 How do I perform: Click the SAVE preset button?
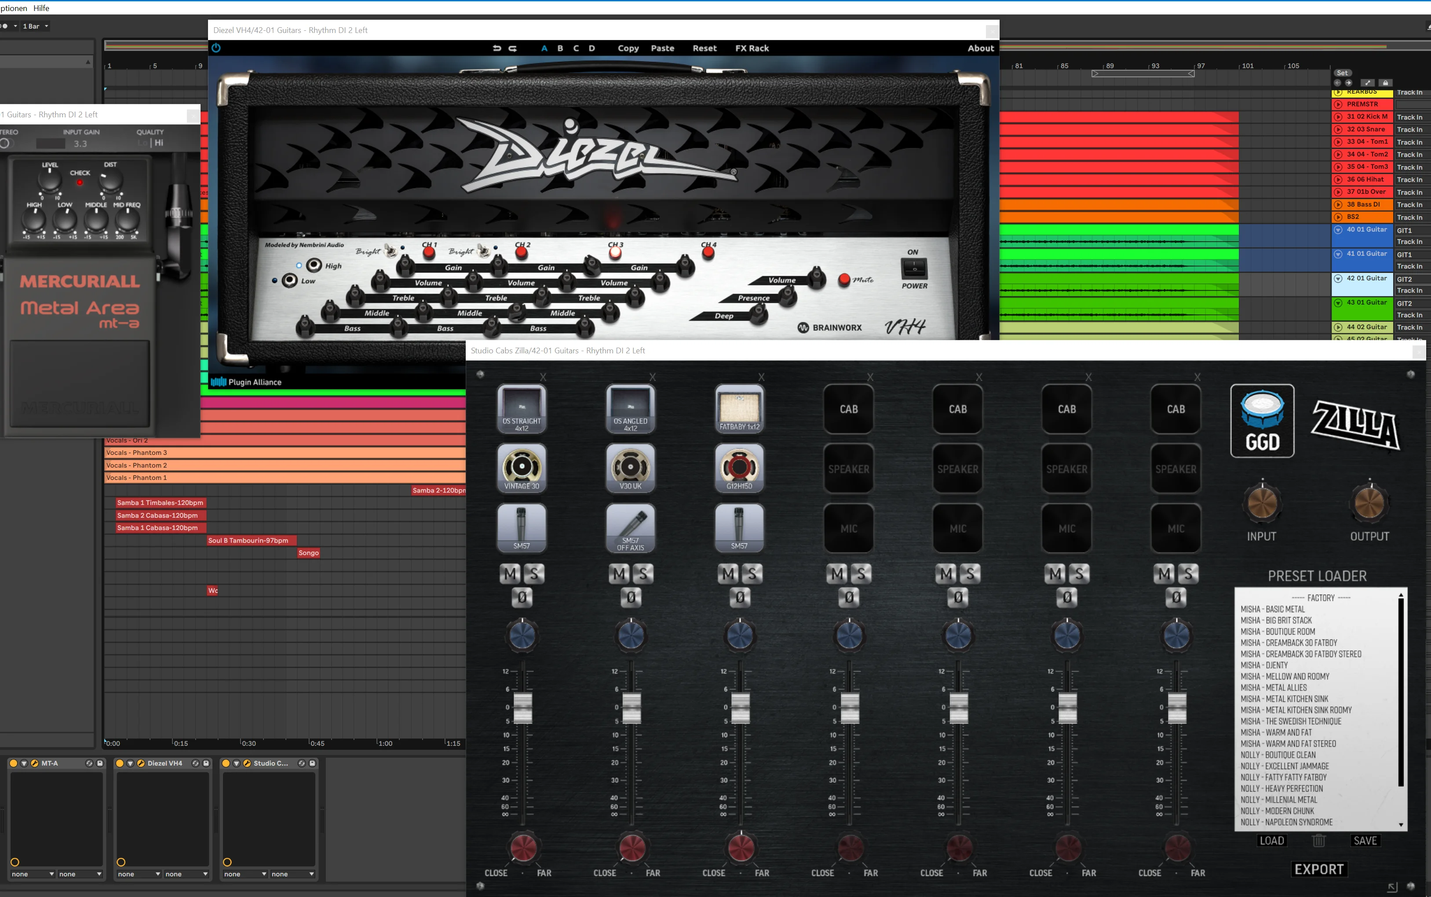point(1365,841)
